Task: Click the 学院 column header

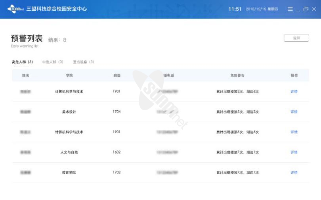Action: coord(69,75)
